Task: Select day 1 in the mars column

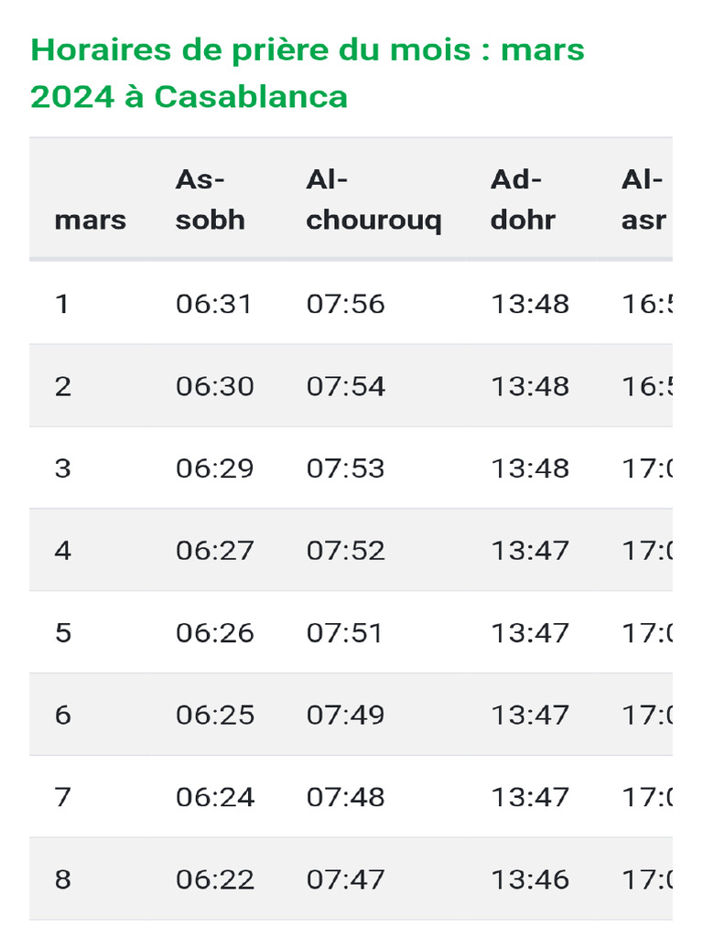Action: click(x=62, y=304)
